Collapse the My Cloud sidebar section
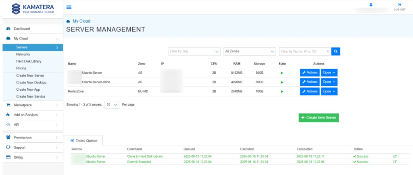 (57, 39)
